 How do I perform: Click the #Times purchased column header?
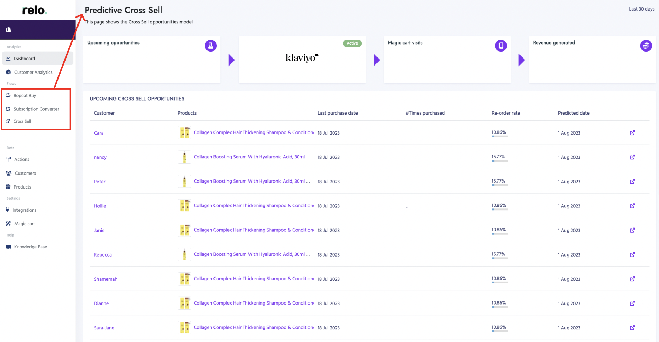point(425,113)
